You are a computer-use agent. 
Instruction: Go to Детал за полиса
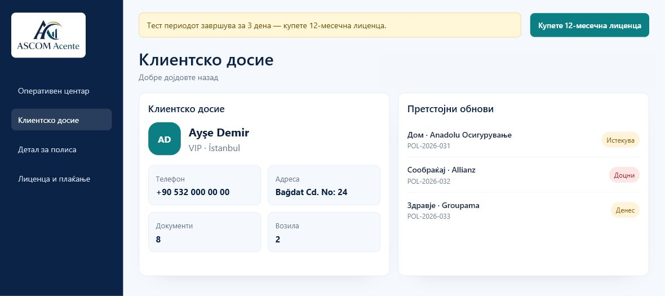(x=61, y=150)
